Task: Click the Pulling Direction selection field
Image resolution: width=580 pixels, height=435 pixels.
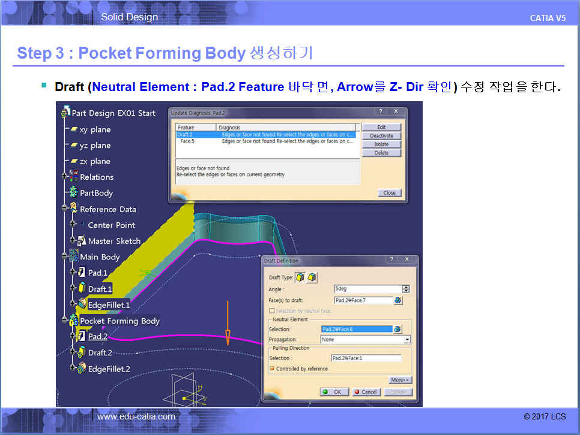Action: click(x=366, y=358)
